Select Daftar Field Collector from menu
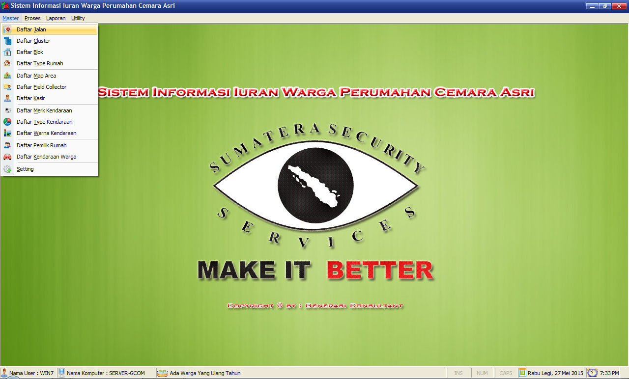629x379 pixels. 41,87
